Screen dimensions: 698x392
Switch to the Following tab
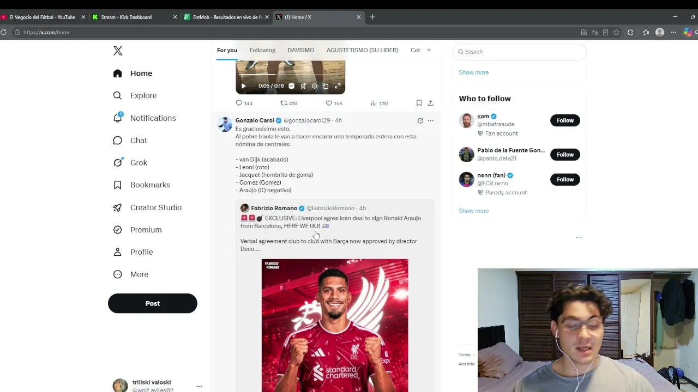tap(262, 50)
